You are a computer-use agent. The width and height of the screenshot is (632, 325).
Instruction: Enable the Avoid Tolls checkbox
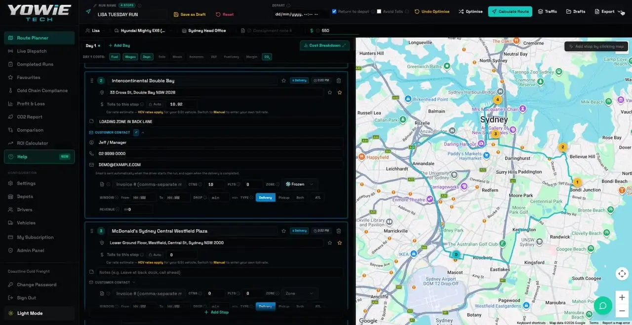point(379,11)
